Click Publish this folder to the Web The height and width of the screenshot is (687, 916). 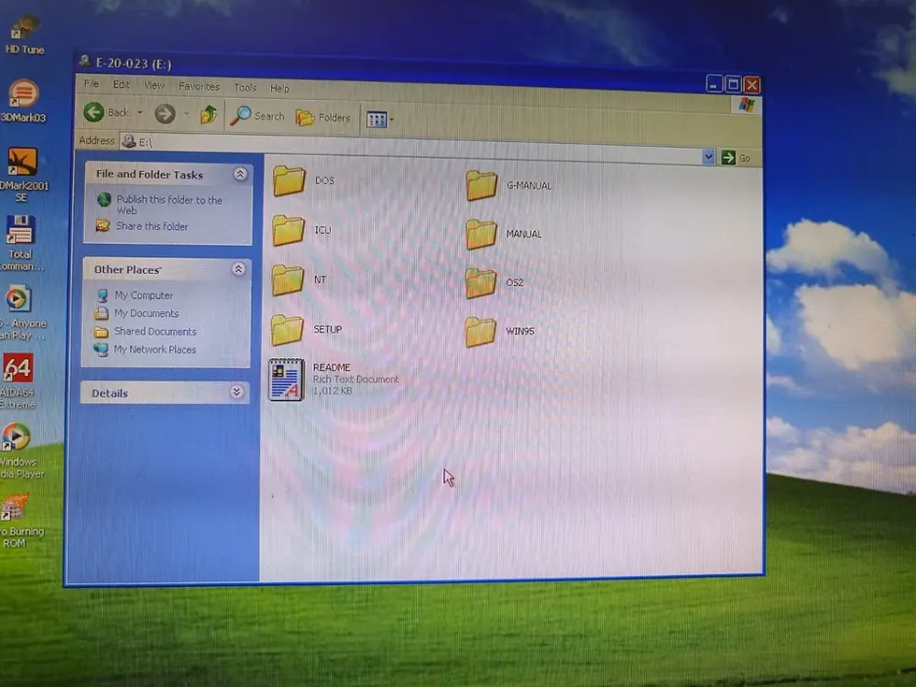(160, 205)
